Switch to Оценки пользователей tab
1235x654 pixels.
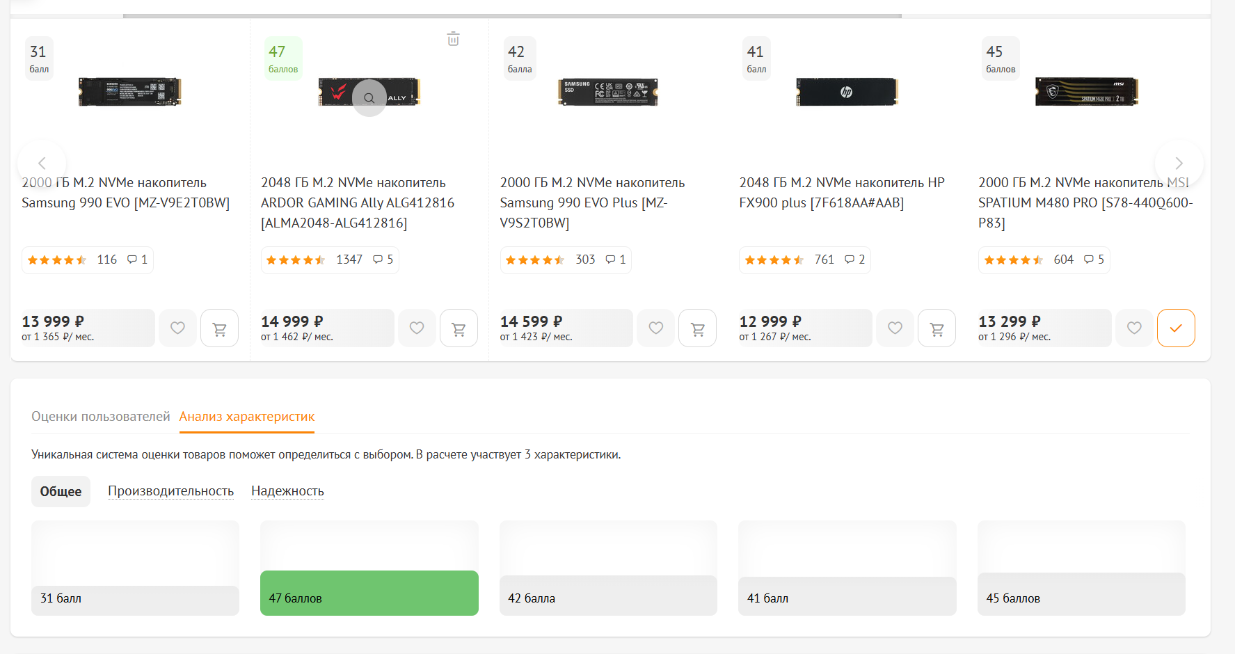[101, 417]
